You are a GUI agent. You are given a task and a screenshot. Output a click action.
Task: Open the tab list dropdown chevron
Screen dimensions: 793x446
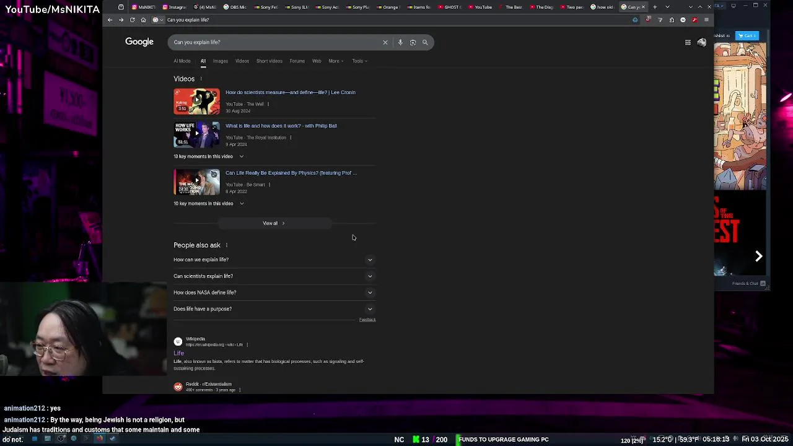(x=667, y=7)
